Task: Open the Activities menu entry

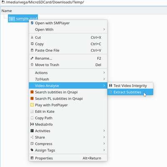Action: (68, 131)
